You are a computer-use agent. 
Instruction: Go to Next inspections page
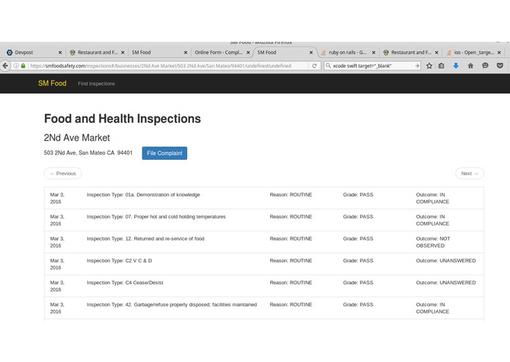point(470,174)
